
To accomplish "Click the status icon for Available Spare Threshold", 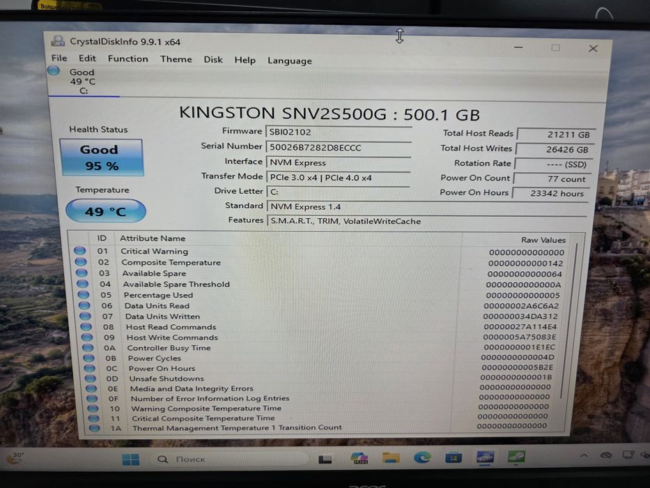I will click(x=82, y=284).
